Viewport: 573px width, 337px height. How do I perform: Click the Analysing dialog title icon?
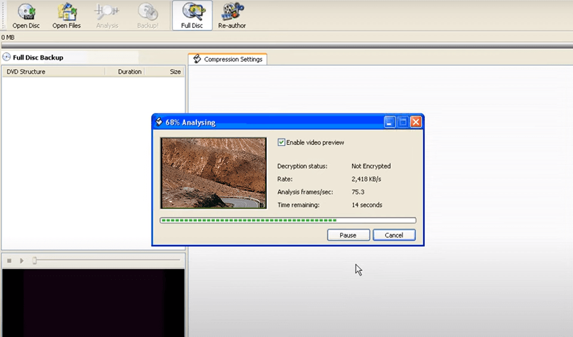point(159,122)
